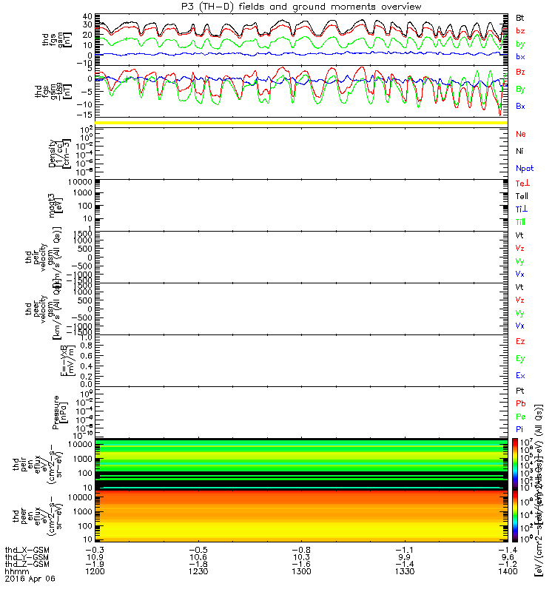Click the red Ne density legend label
Screen dimensions: 555x592
click(x=521, y=134)
